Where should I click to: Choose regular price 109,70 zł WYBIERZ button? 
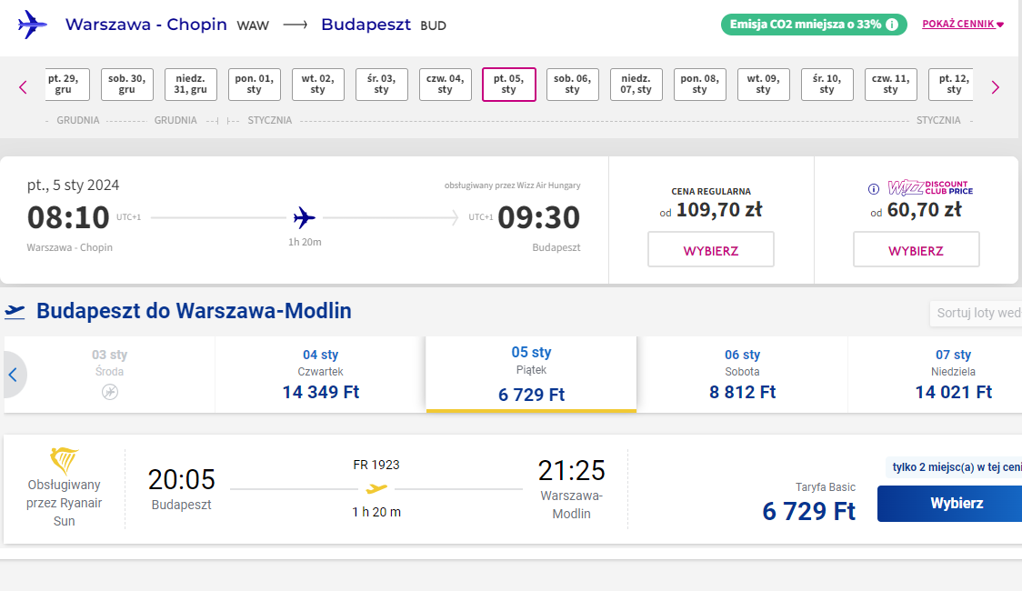tap(711, 249)
